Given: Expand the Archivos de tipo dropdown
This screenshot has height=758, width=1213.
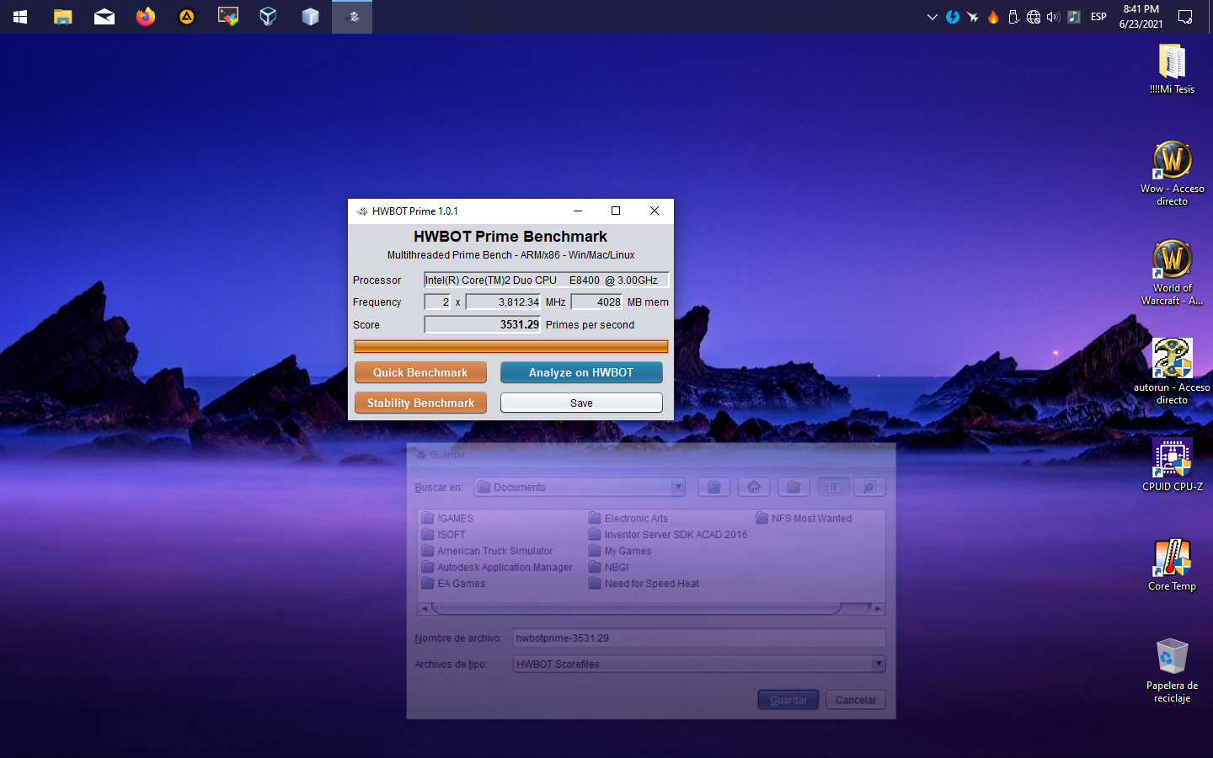Looking at the screenshot, I should 879,664.
